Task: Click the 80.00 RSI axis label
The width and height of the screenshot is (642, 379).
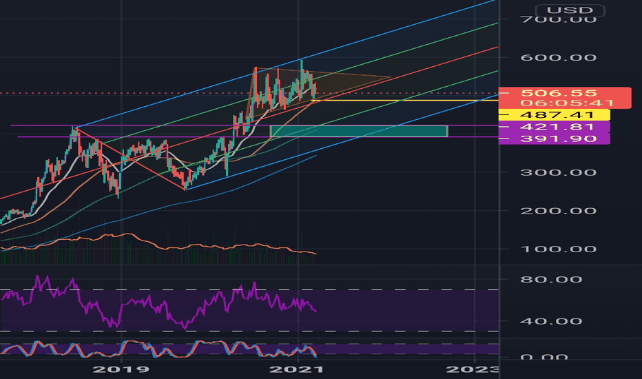Action: [550, 280]
